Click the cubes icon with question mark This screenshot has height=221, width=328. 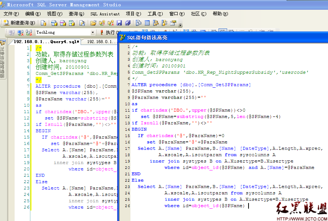coord(102,23)
